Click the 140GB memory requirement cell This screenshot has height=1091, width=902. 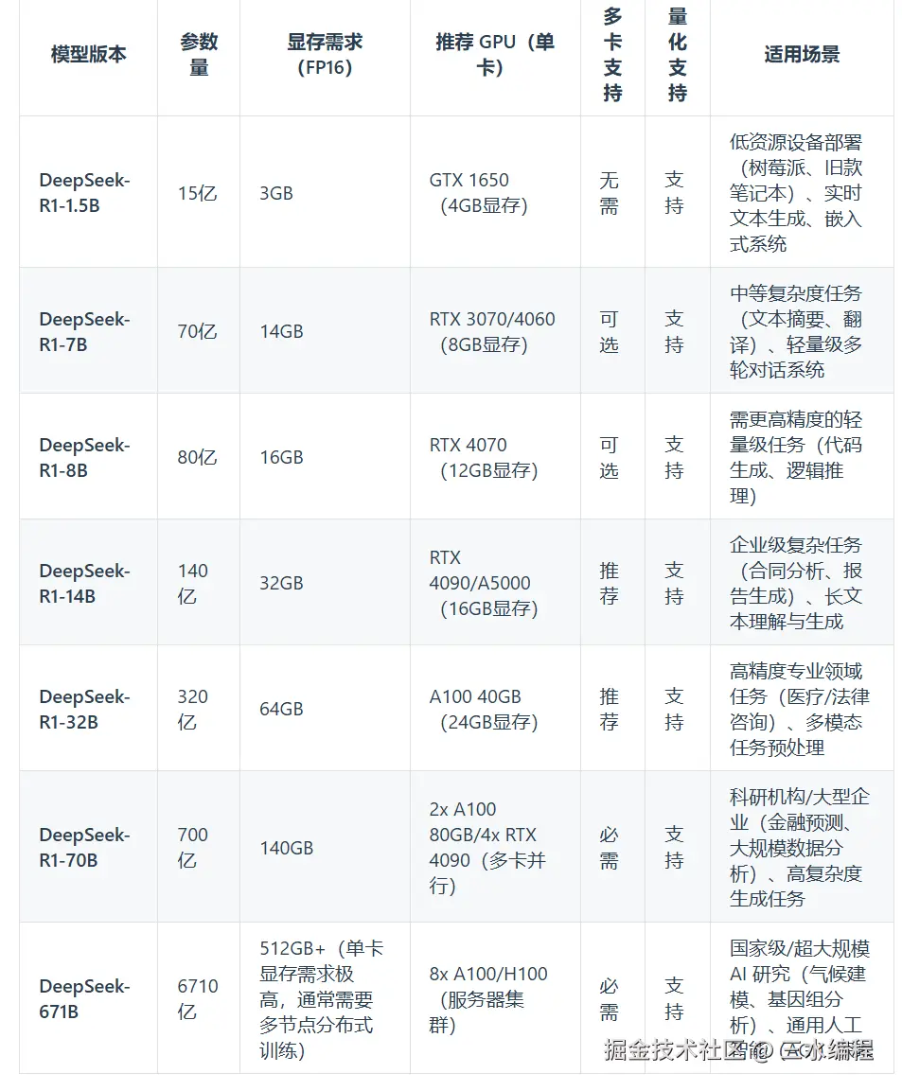(x=286, y=848)
